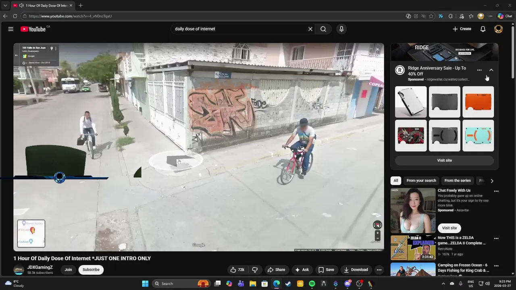Open more actions below the video
This screenshot has height=290, width=516.
click(379, 270)
